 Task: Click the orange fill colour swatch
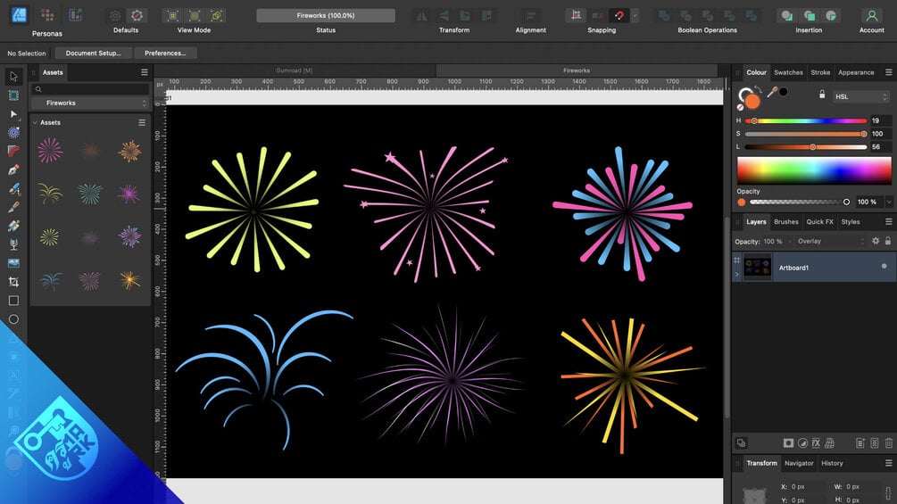click(752, 102)
